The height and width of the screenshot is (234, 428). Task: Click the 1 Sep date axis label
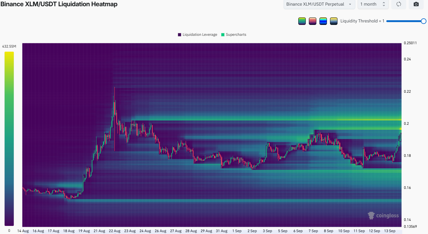point(237,231)
